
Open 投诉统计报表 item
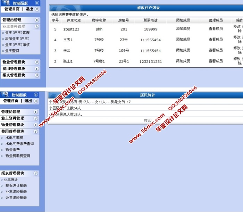click(16, 186)
